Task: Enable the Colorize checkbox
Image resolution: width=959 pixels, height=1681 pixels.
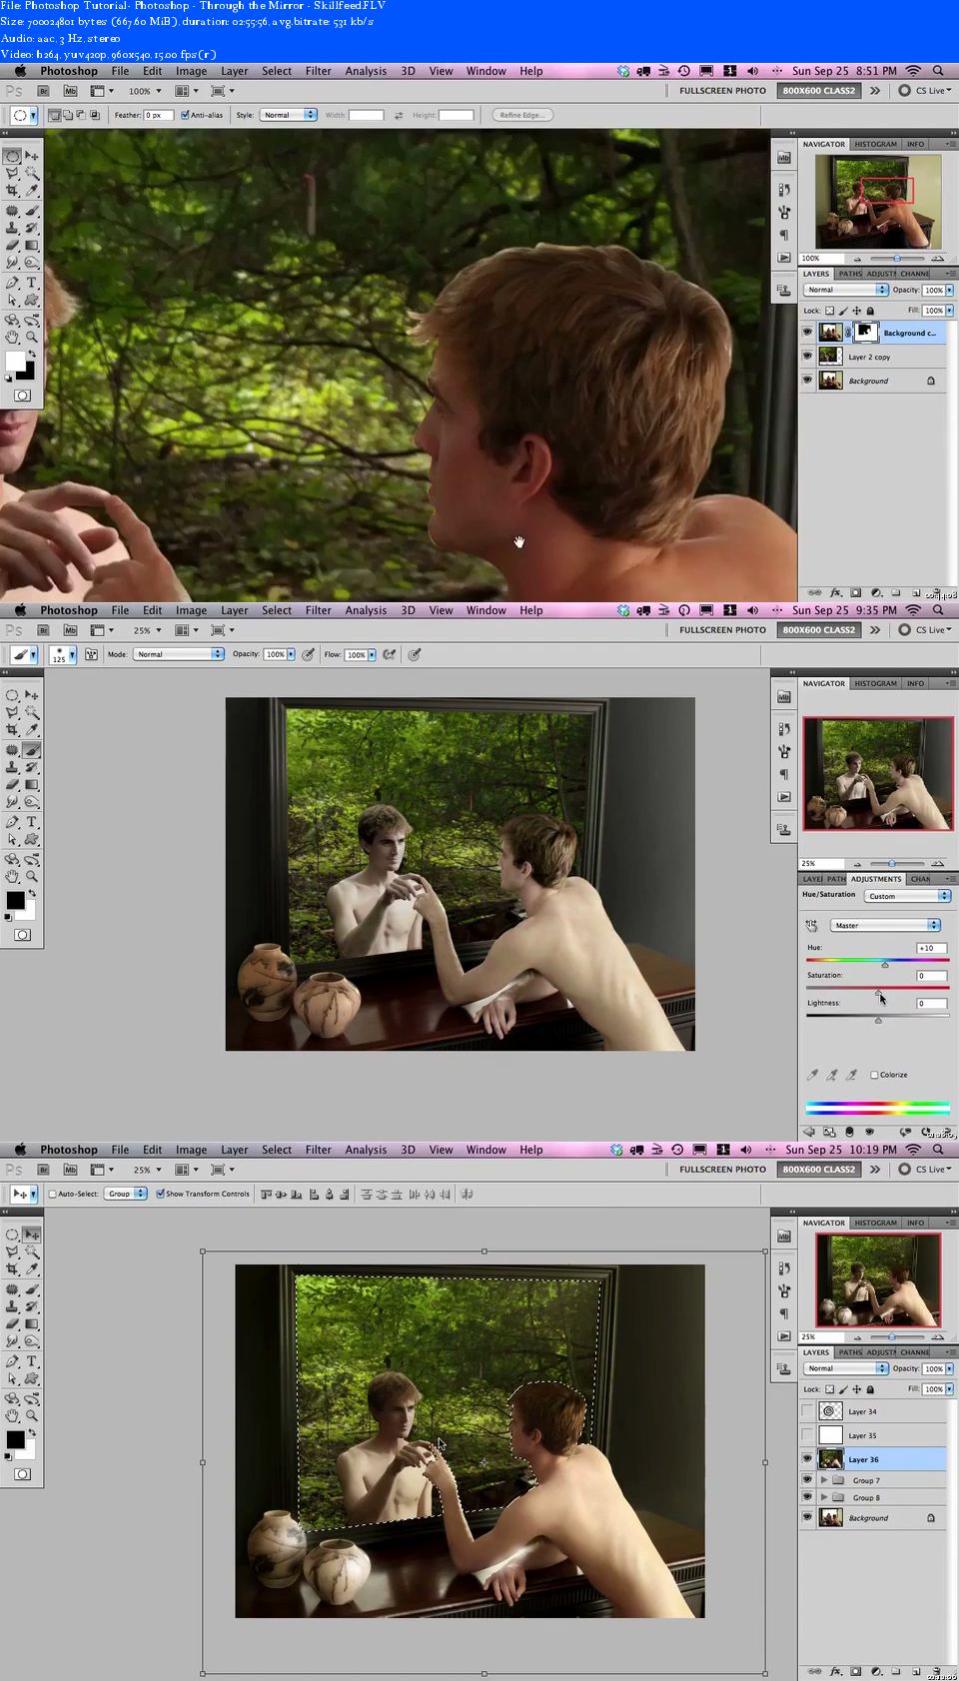Action: (874, 1075)
